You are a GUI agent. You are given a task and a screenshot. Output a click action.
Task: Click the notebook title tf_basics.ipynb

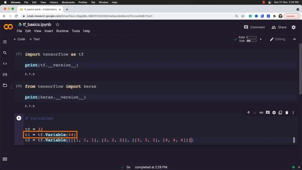pyautogui.click(x=37, y=25)
